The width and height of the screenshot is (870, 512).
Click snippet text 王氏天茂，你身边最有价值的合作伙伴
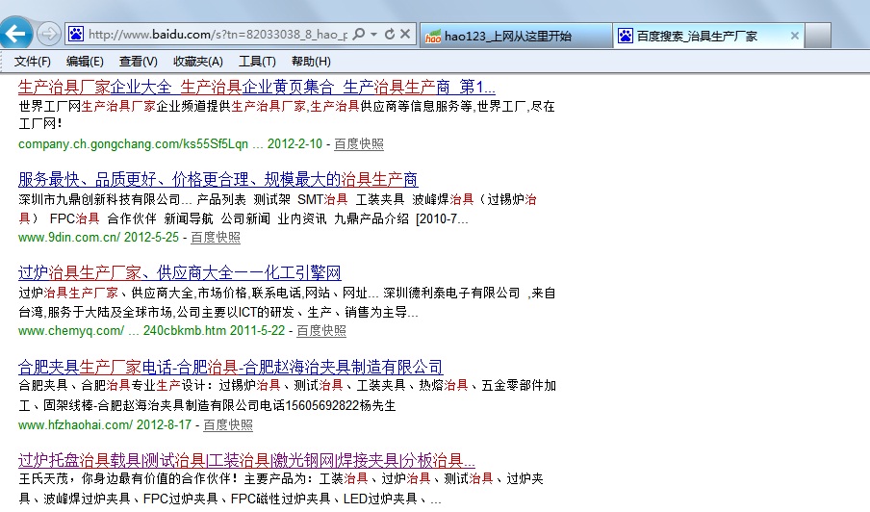click(128, 478)
